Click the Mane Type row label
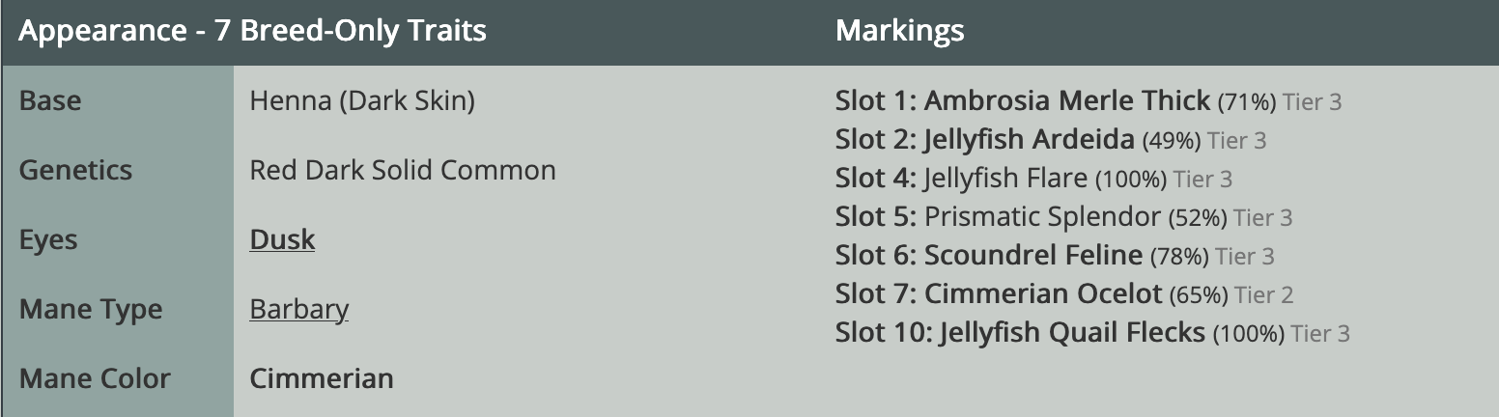The image size is (1499, 417). [91, 310]
